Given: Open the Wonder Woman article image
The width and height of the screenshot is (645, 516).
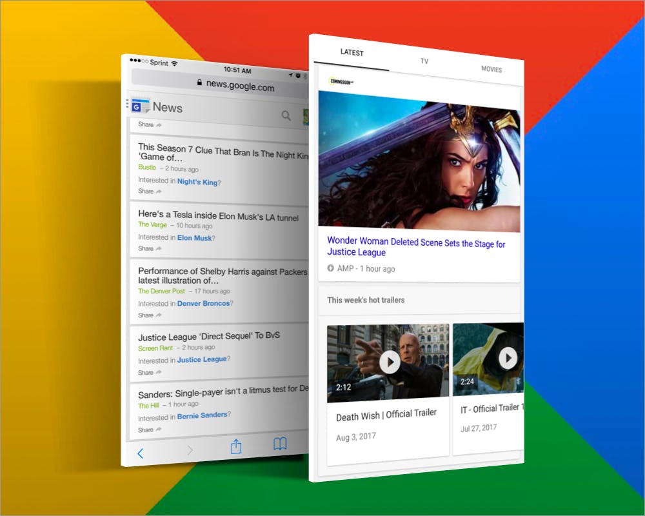Looking at the screenshot, I should pyautogui.click(x=419, y=161).
